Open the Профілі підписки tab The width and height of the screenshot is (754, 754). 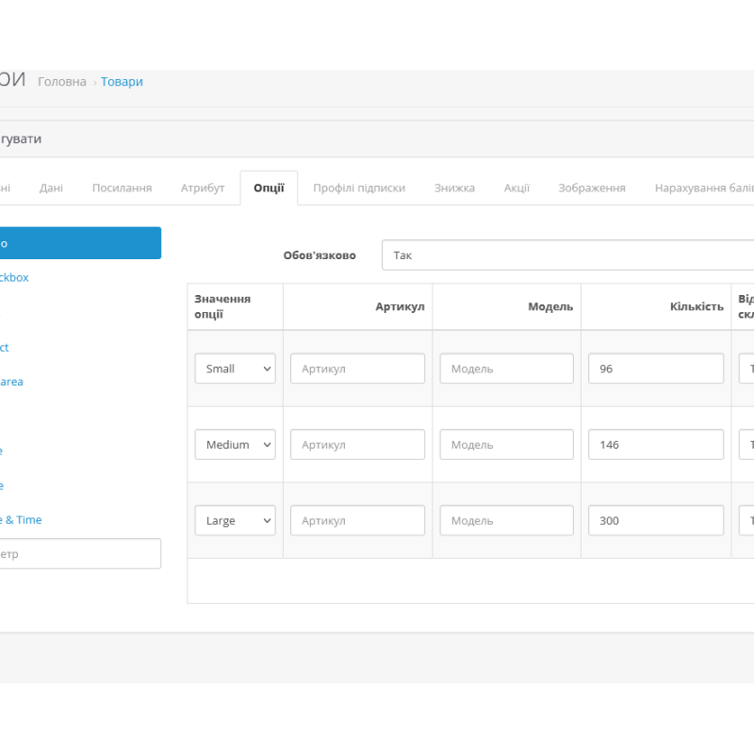pyautogui.click(x=359, y=188)
